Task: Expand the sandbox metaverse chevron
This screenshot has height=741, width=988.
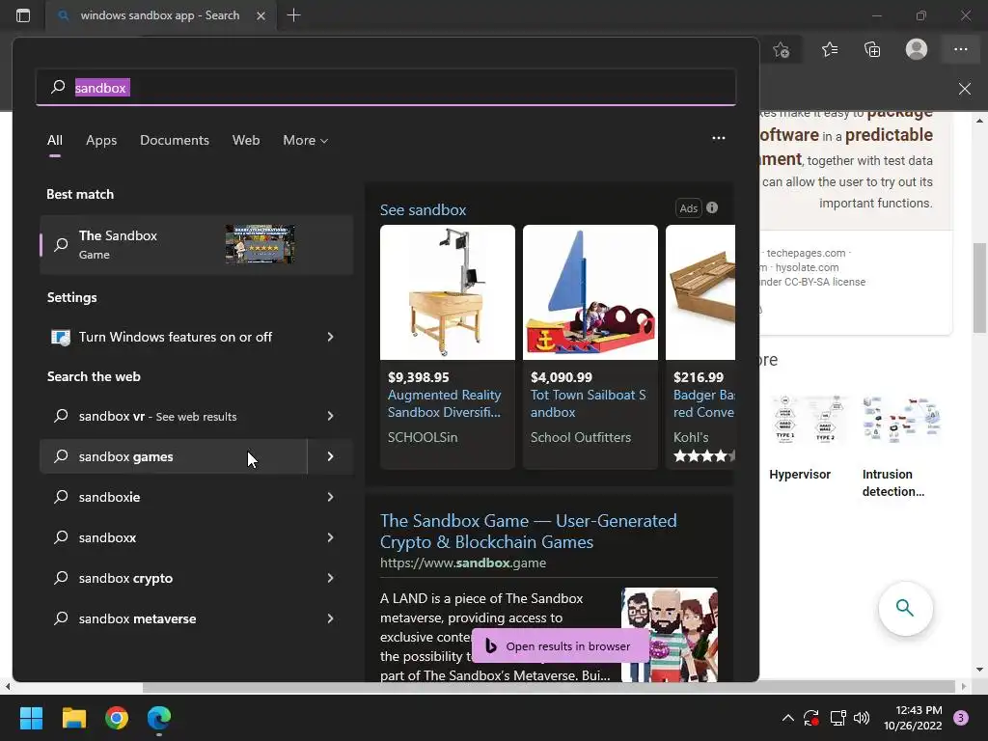Action: 330,618
